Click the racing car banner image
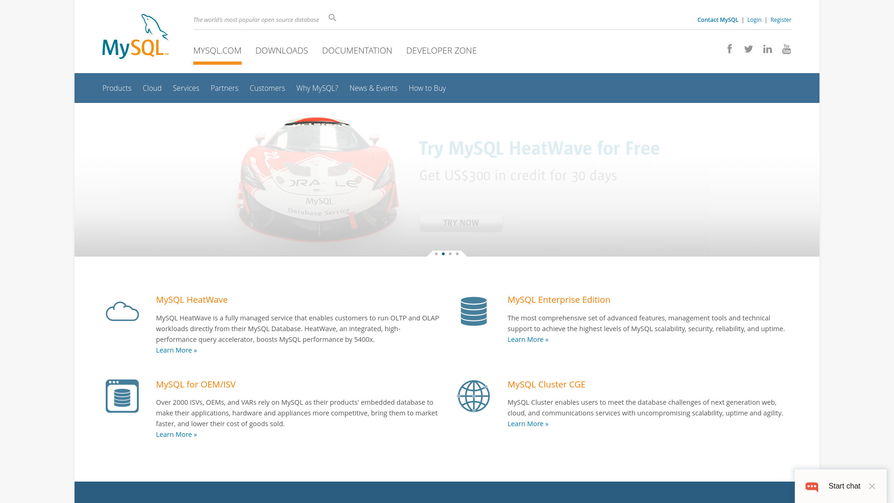This screenshot has width=894, height=503. coord(318,180)
